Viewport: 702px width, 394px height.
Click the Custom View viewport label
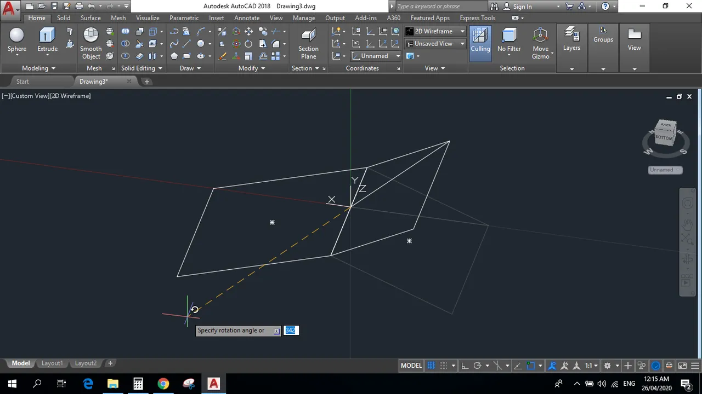click(x=29, y=96)
